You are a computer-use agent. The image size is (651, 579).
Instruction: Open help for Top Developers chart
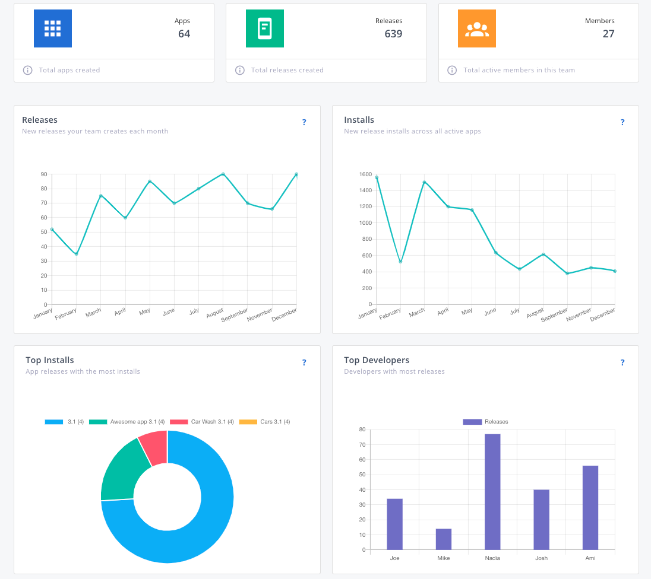click(622, 362)
